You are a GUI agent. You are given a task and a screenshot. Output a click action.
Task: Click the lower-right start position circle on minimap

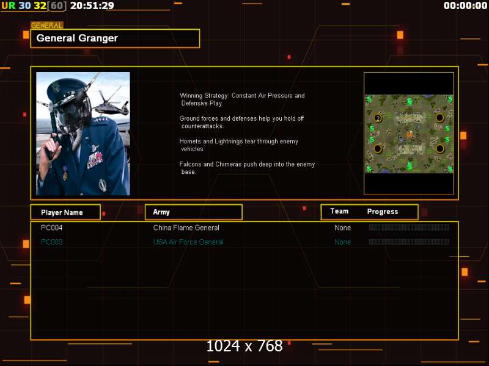[439, 148]
